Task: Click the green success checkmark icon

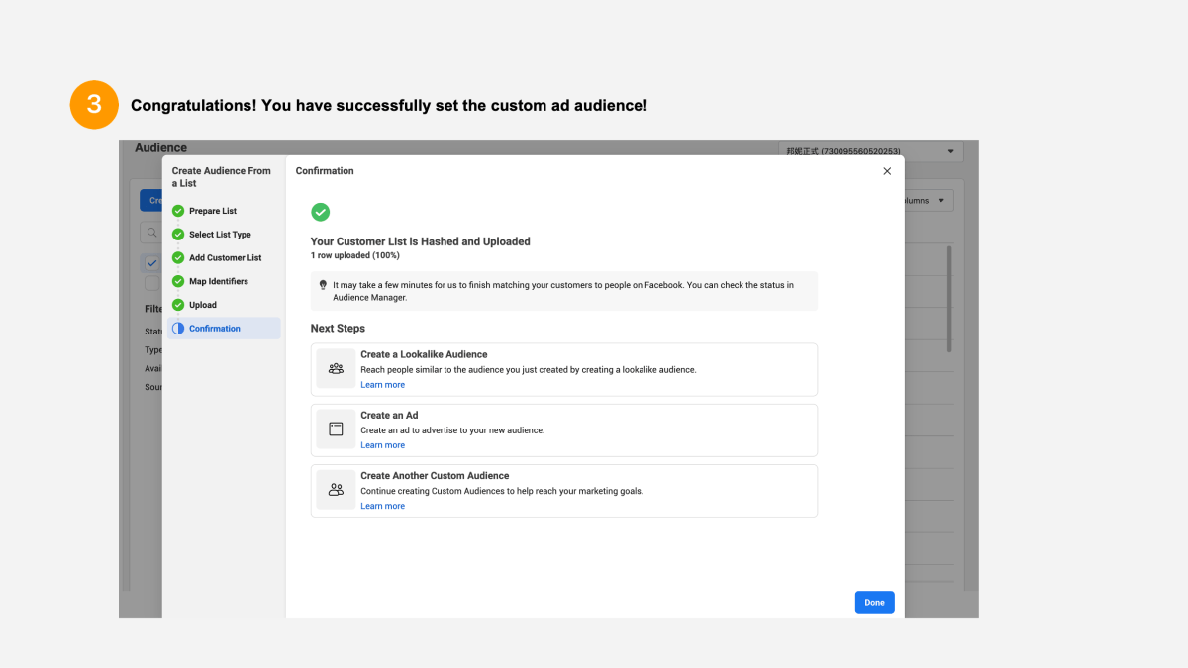Action: (x=320, y=212)
